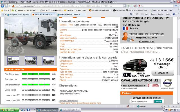Click the PLAN D'ACCES link
This screenshot has height=112, width=180.
pos(147,41)
